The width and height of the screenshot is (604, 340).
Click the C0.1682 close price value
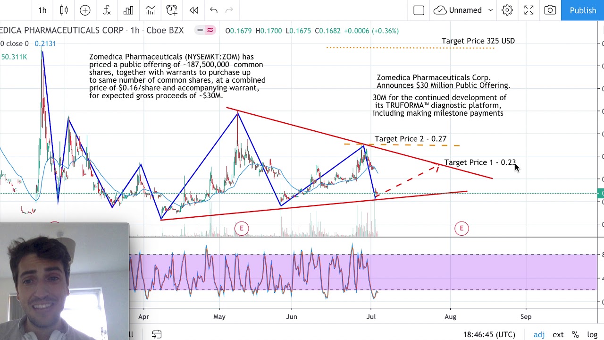327,31
